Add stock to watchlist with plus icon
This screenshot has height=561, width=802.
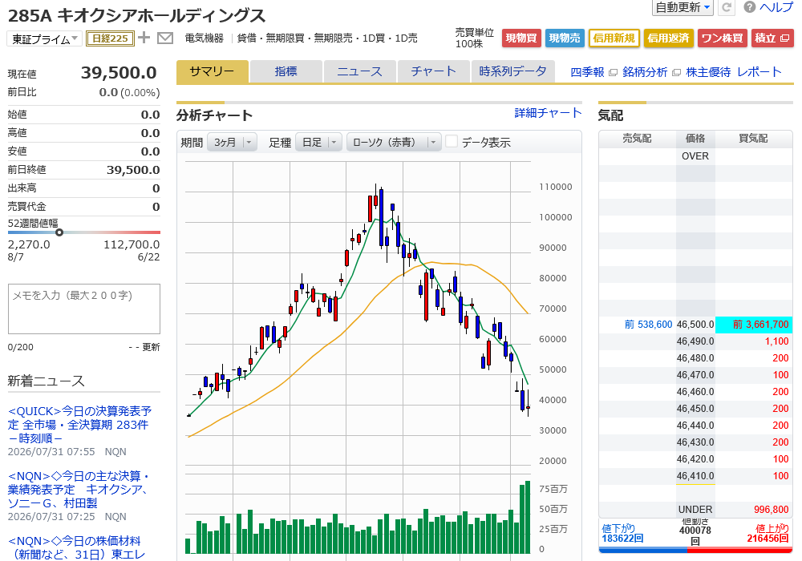144,38
